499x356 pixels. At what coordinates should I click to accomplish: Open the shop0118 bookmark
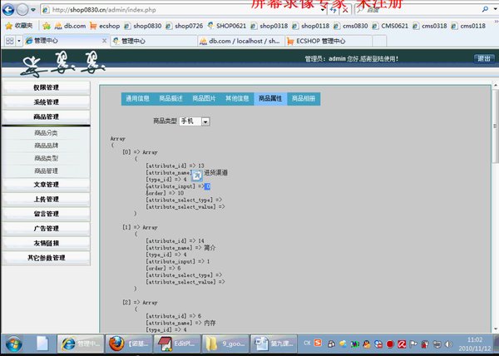coord(310,26)
